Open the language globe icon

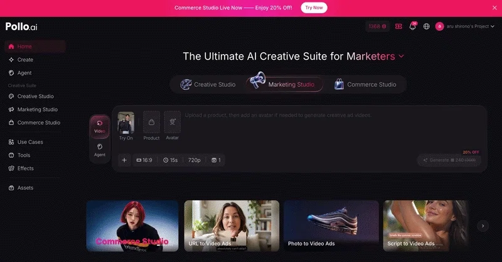click(427, 26)
